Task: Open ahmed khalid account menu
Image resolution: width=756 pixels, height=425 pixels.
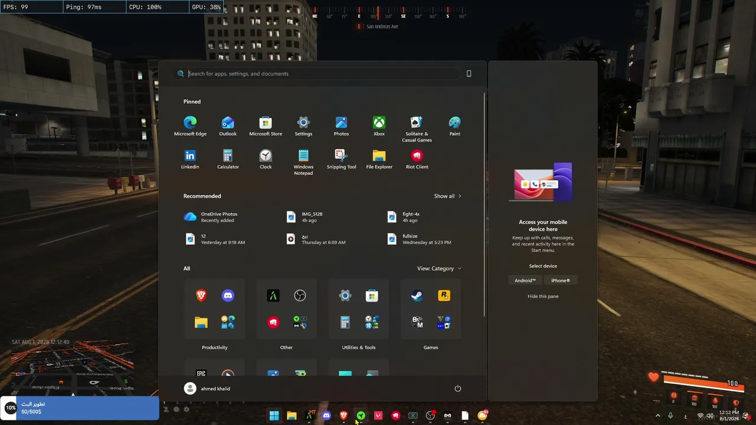Action: pyautogui.click(x=207, y=388)
